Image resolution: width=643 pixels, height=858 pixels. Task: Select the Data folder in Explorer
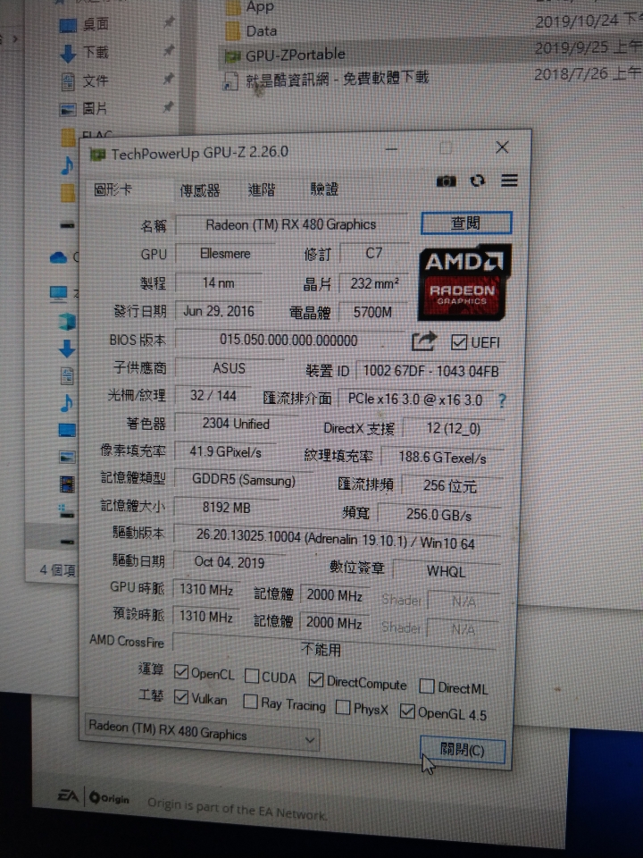tap(252, 30)
